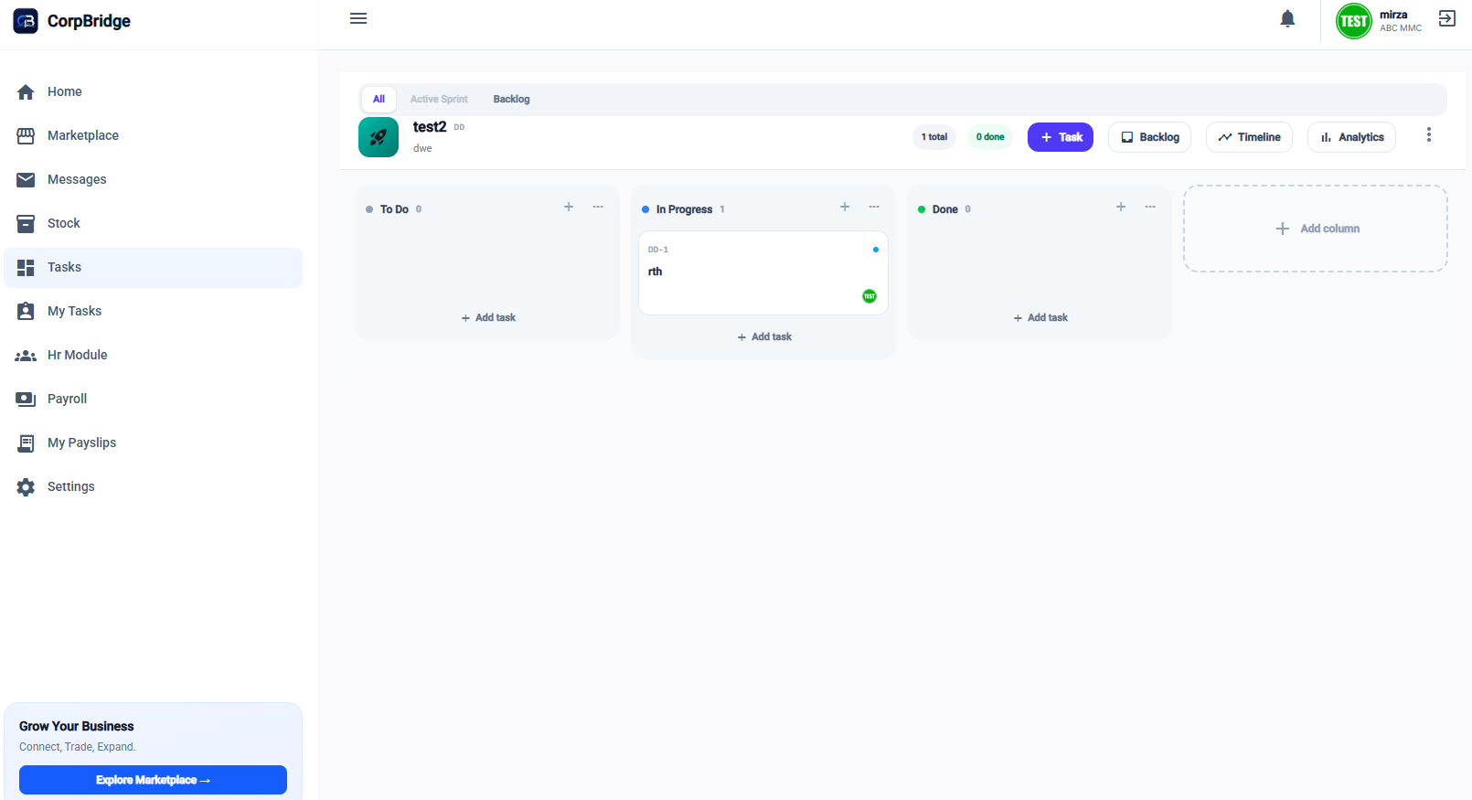Toggle the hamburger sidebar menu
1472x800 pixels.
pyautogui.click(x=358, y=18)
